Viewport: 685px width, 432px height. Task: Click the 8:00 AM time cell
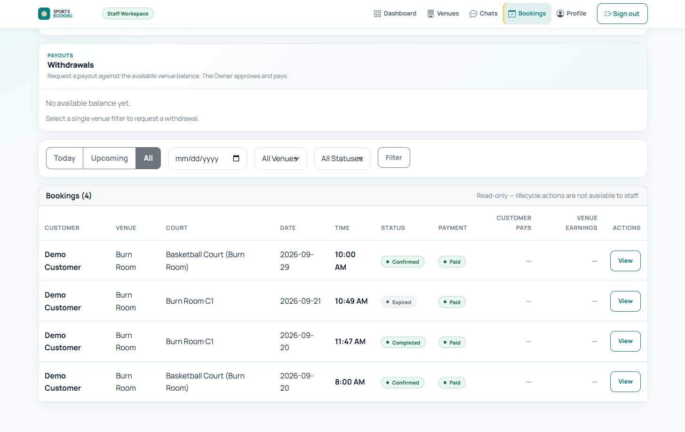pyautogui.click(x=350, y=382)
